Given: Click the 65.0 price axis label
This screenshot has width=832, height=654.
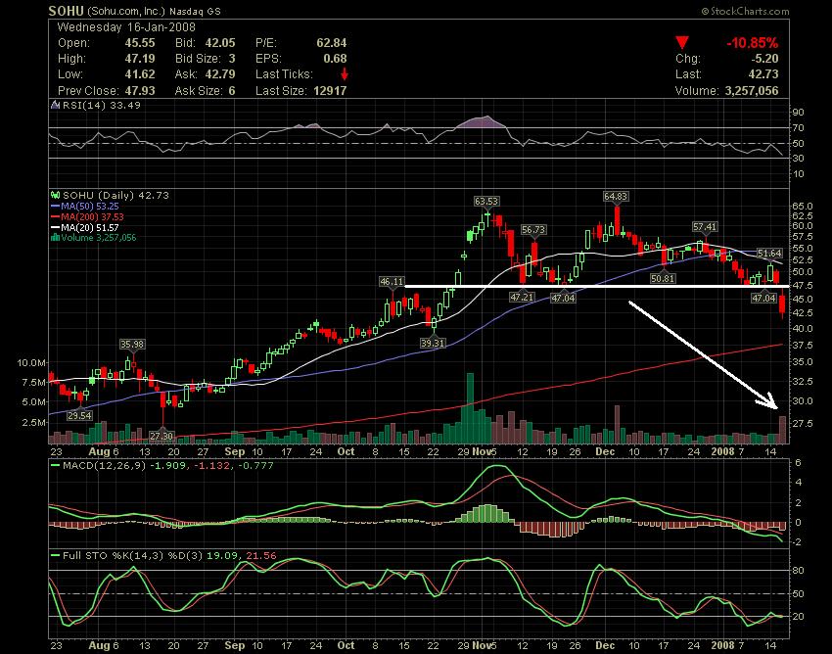Looking at the screenshot, I should (804, 206).
